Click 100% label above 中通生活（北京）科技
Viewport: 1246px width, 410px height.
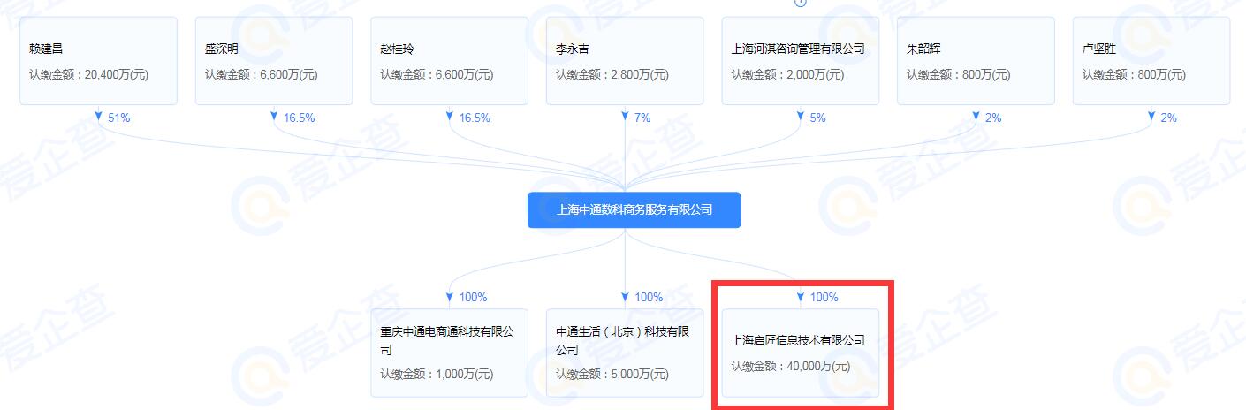[649, 297]
